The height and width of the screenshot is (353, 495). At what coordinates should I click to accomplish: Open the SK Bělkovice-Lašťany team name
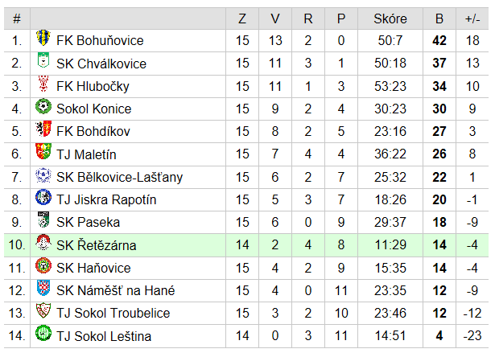click(x=119, y=177)
